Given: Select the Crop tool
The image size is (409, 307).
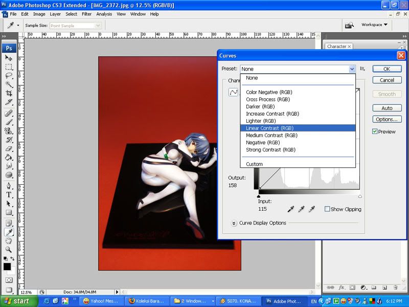Looking at the screenshot, I should (x=9, y=93).
